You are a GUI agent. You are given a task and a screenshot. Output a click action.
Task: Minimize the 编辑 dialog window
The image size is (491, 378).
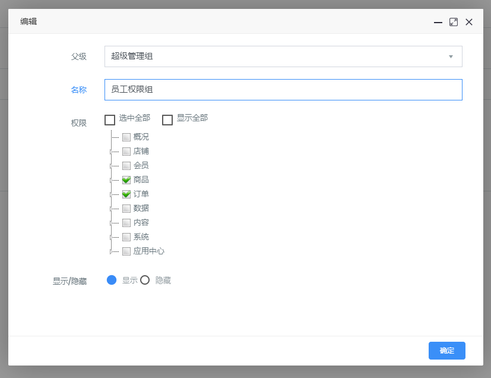pyautogui.click(x=438, y=22)
